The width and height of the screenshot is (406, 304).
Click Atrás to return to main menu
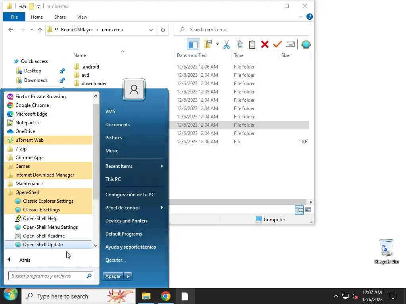(x=25, y=260)
